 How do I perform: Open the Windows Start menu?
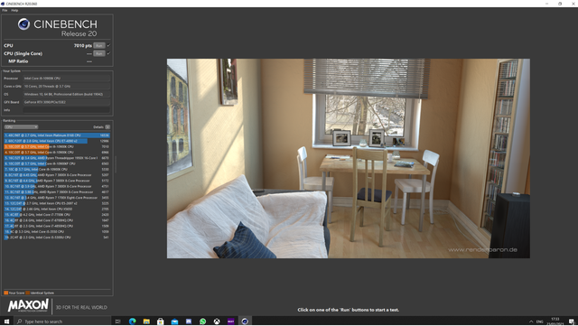[x=6, y=321]
